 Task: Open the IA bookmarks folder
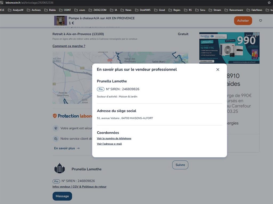(x=114, y=10)
